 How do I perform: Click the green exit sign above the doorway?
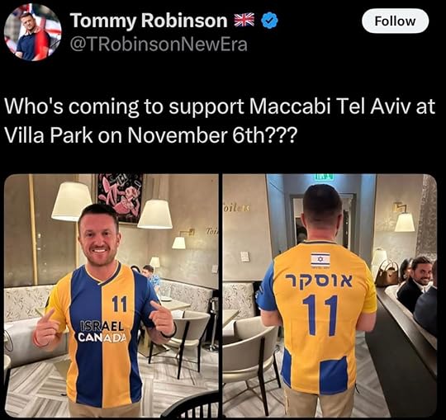[x=324, y=177]
